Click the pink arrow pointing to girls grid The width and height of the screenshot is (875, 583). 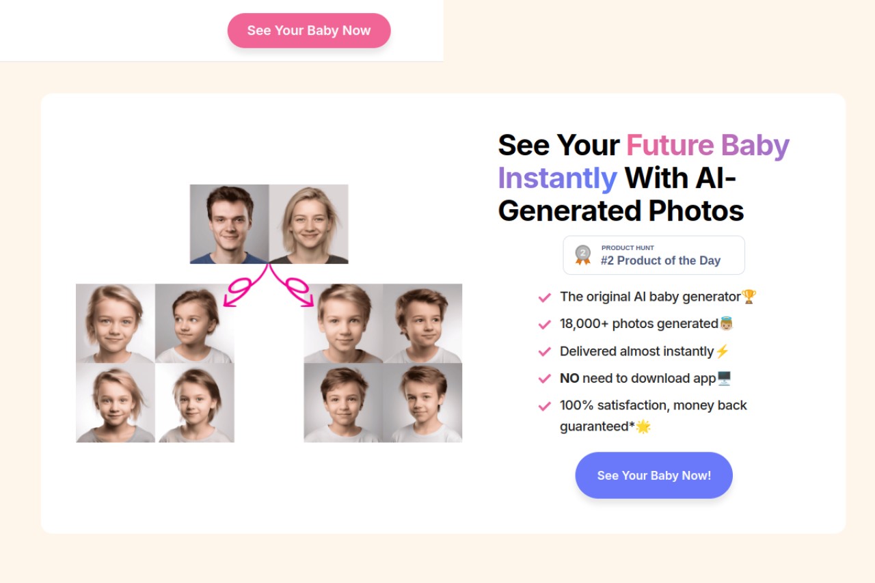pyautogui.click(x=245, y=287)
